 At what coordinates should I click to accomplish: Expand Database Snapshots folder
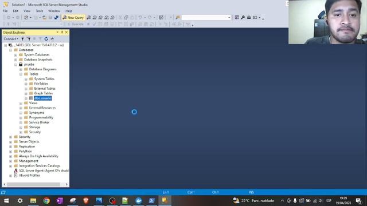pos(15,60)
